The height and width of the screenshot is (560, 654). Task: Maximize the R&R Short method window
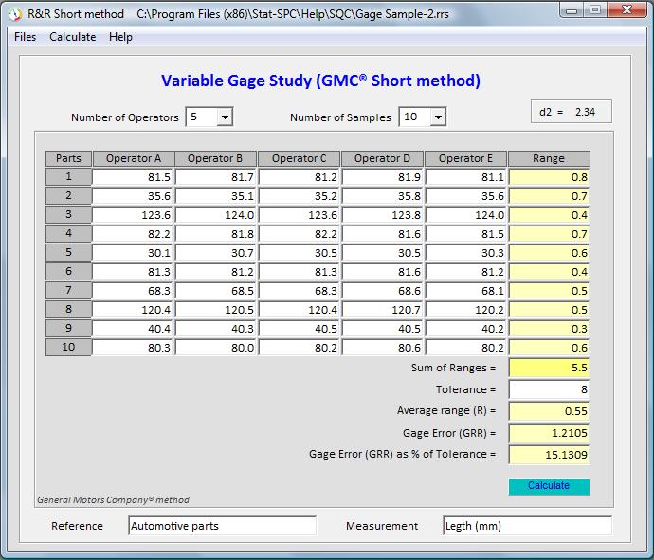(595, 10)
